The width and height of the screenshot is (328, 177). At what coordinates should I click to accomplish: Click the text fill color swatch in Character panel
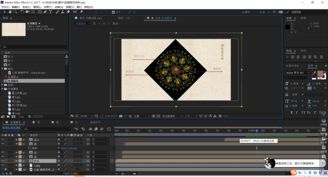click(320, 73)
